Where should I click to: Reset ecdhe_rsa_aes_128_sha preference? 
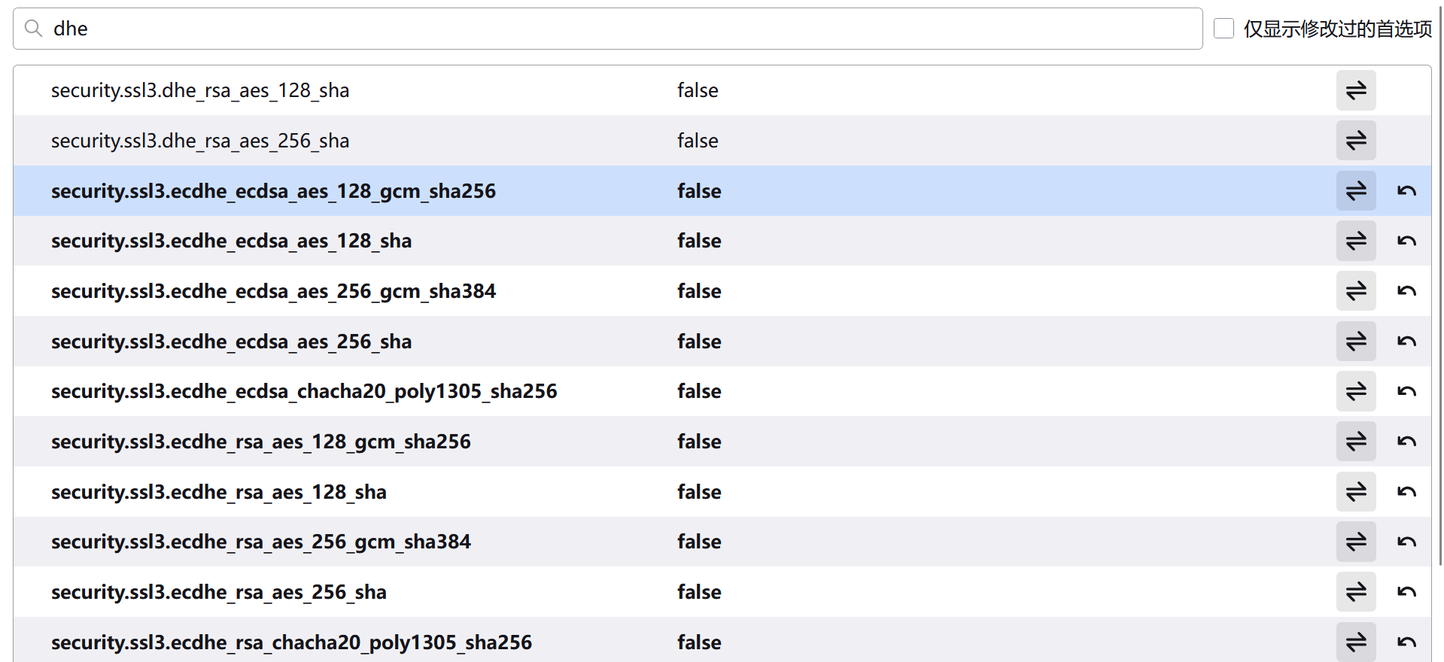click(x=1406, y=492)
